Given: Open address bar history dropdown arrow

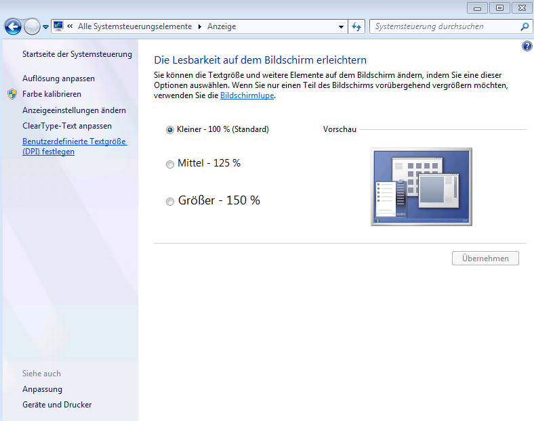Looking at the screenshot, I should click(x=341, y=26).
